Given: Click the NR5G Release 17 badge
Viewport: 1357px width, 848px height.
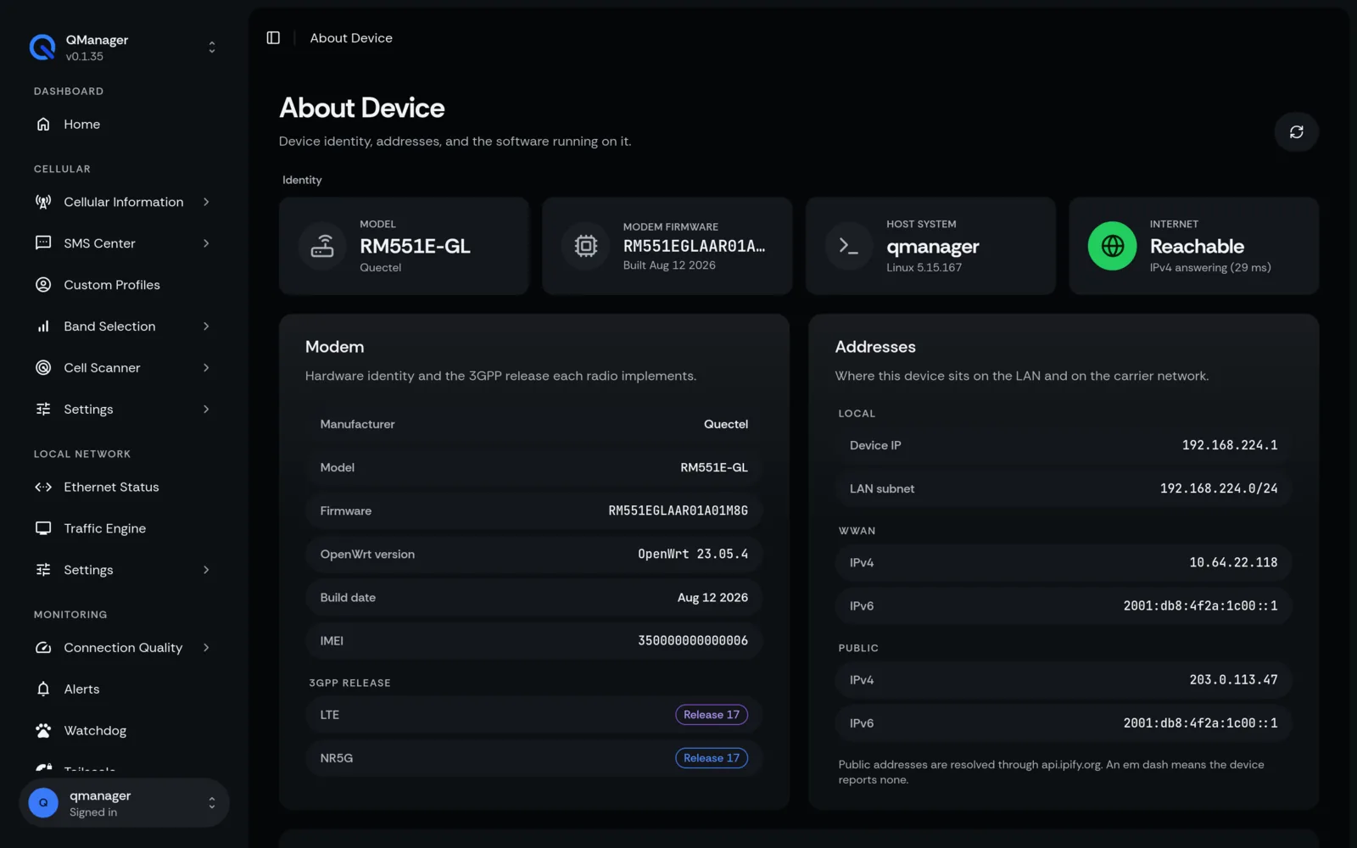Looking at the screenshot, I should [x=712, y=758].
